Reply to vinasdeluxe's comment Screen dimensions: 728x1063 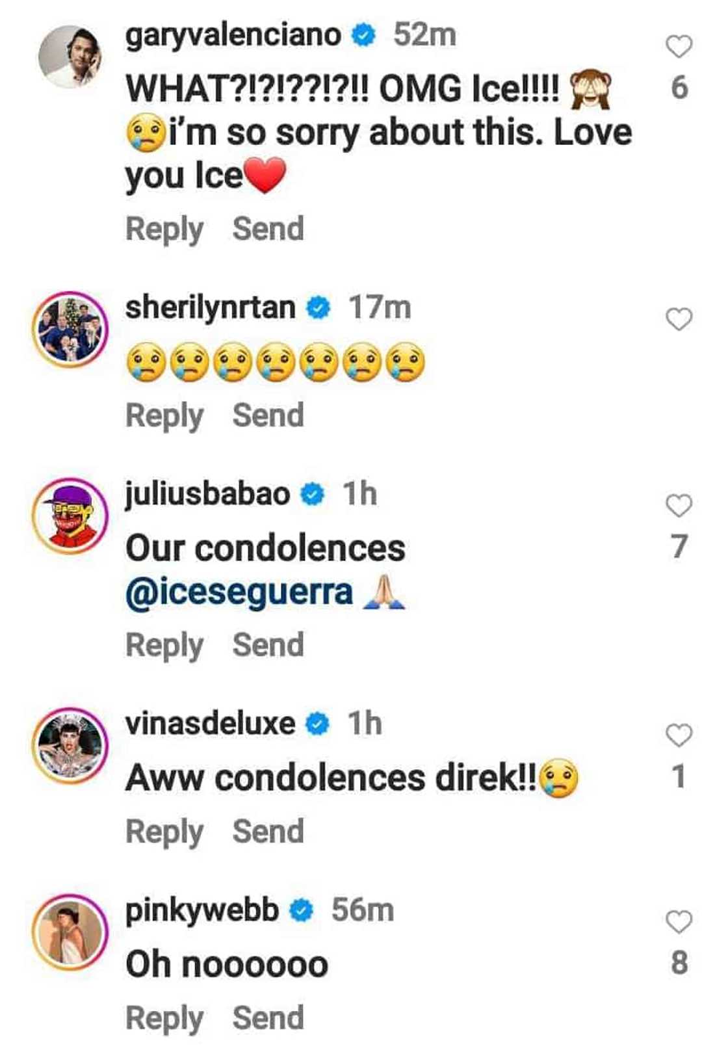pos(164,832)
